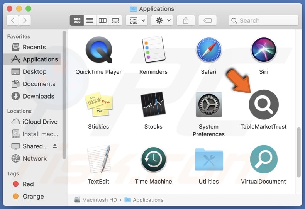Switch to list view
This screenshot has width=305, height=209.
point(90,20)
